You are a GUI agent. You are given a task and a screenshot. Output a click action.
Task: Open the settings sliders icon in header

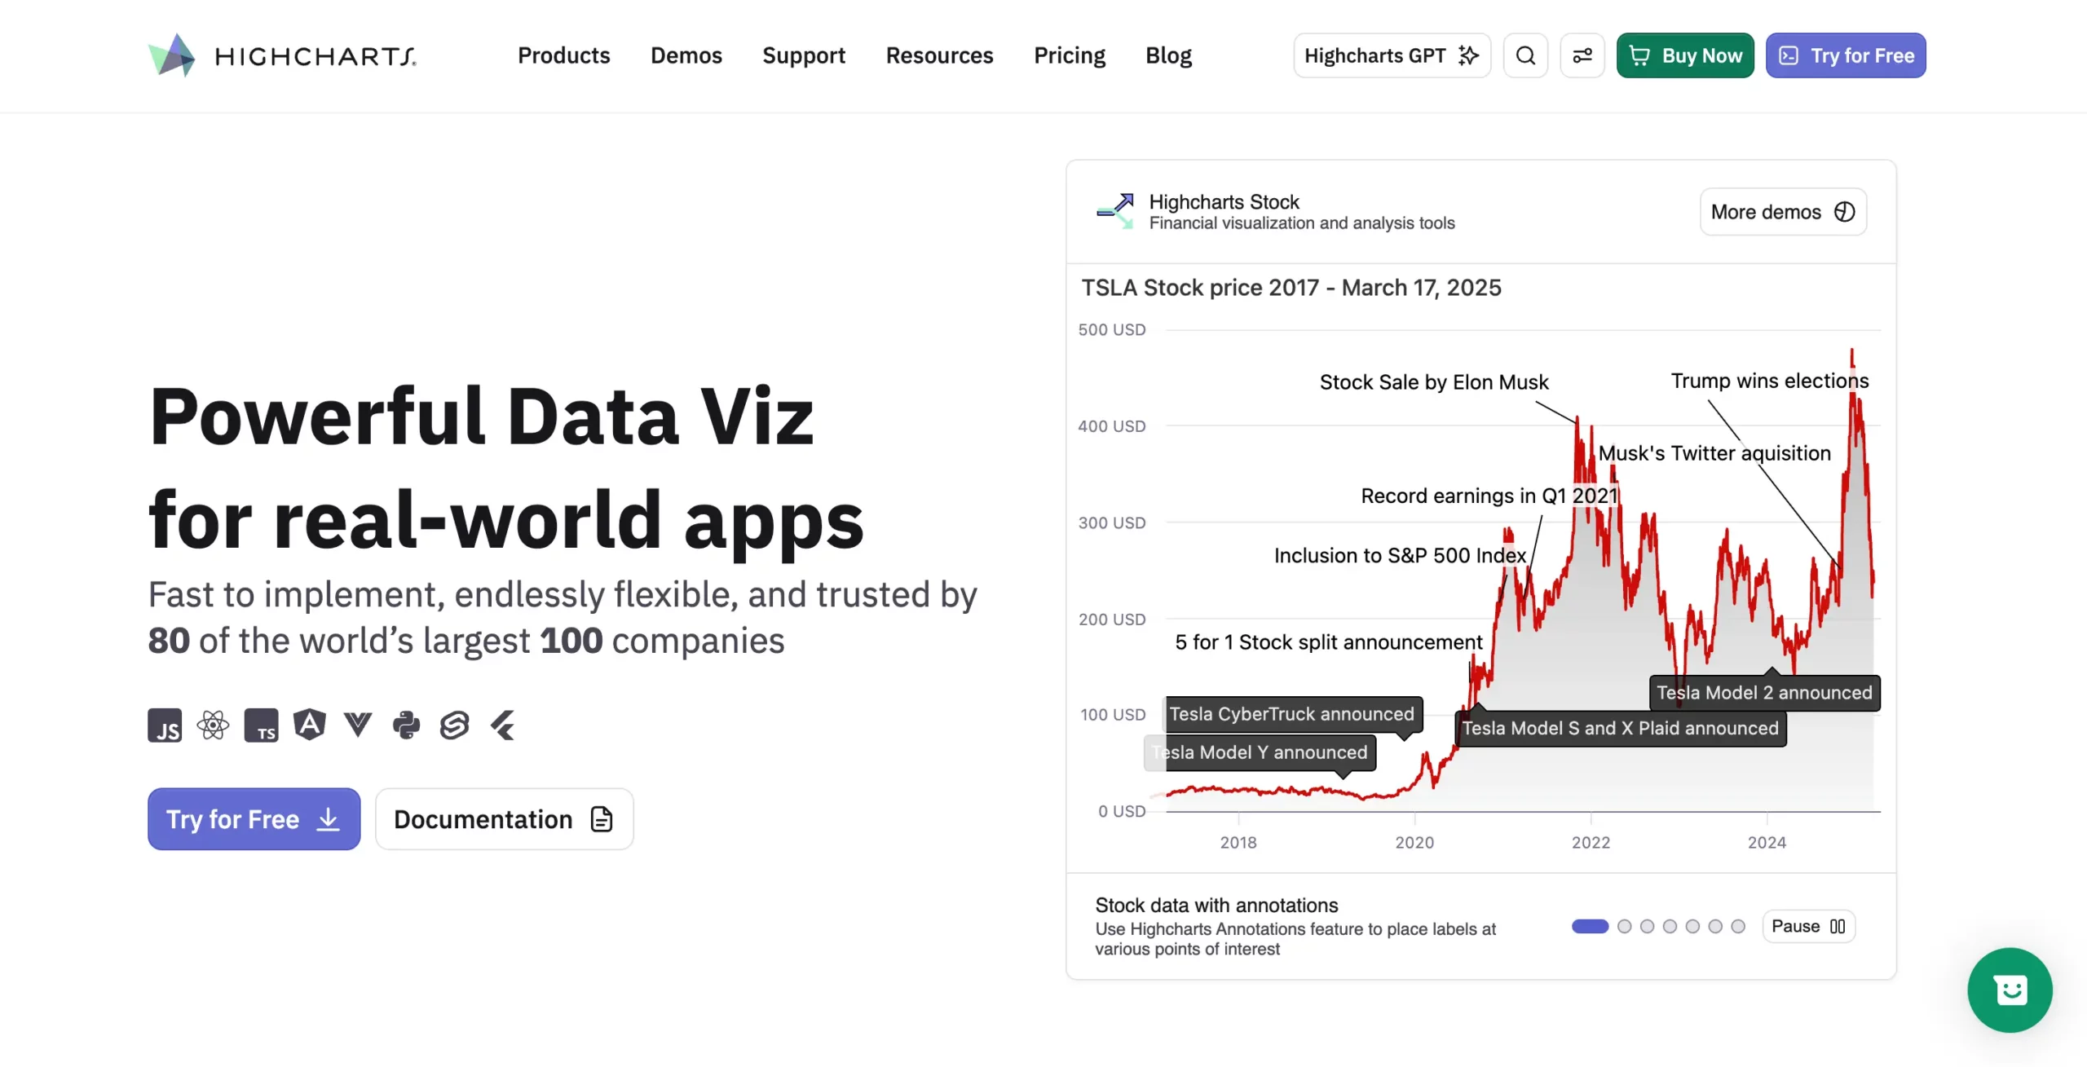tap(1582, 55)
